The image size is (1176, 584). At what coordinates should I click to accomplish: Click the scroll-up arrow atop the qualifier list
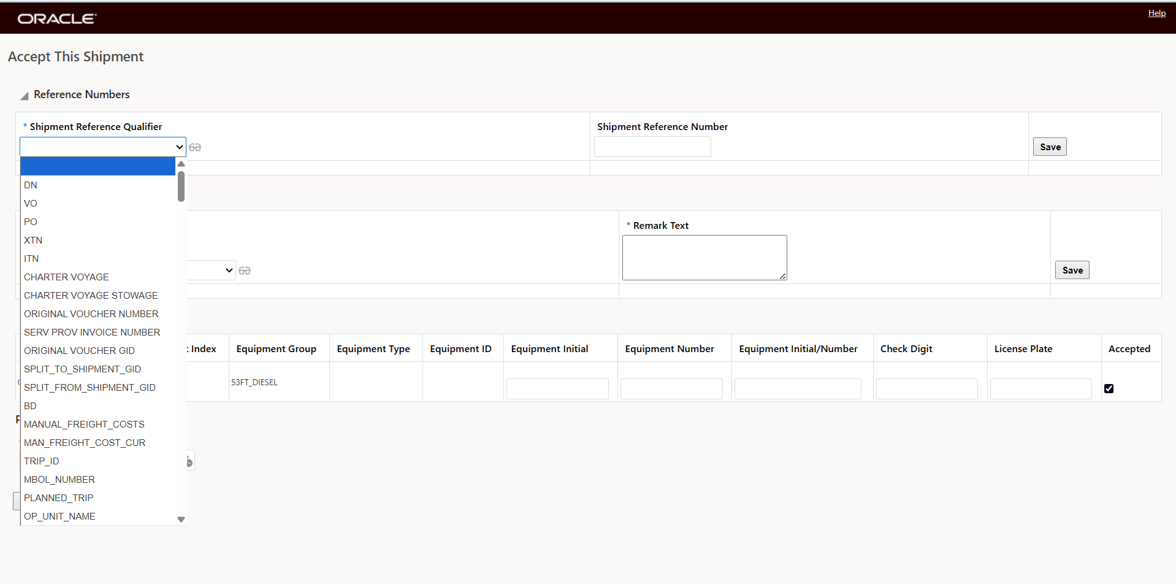[181, 164]
